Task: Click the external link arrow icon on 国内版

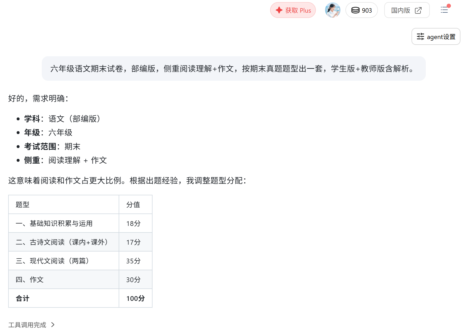Action: click(x=418, y=10)
